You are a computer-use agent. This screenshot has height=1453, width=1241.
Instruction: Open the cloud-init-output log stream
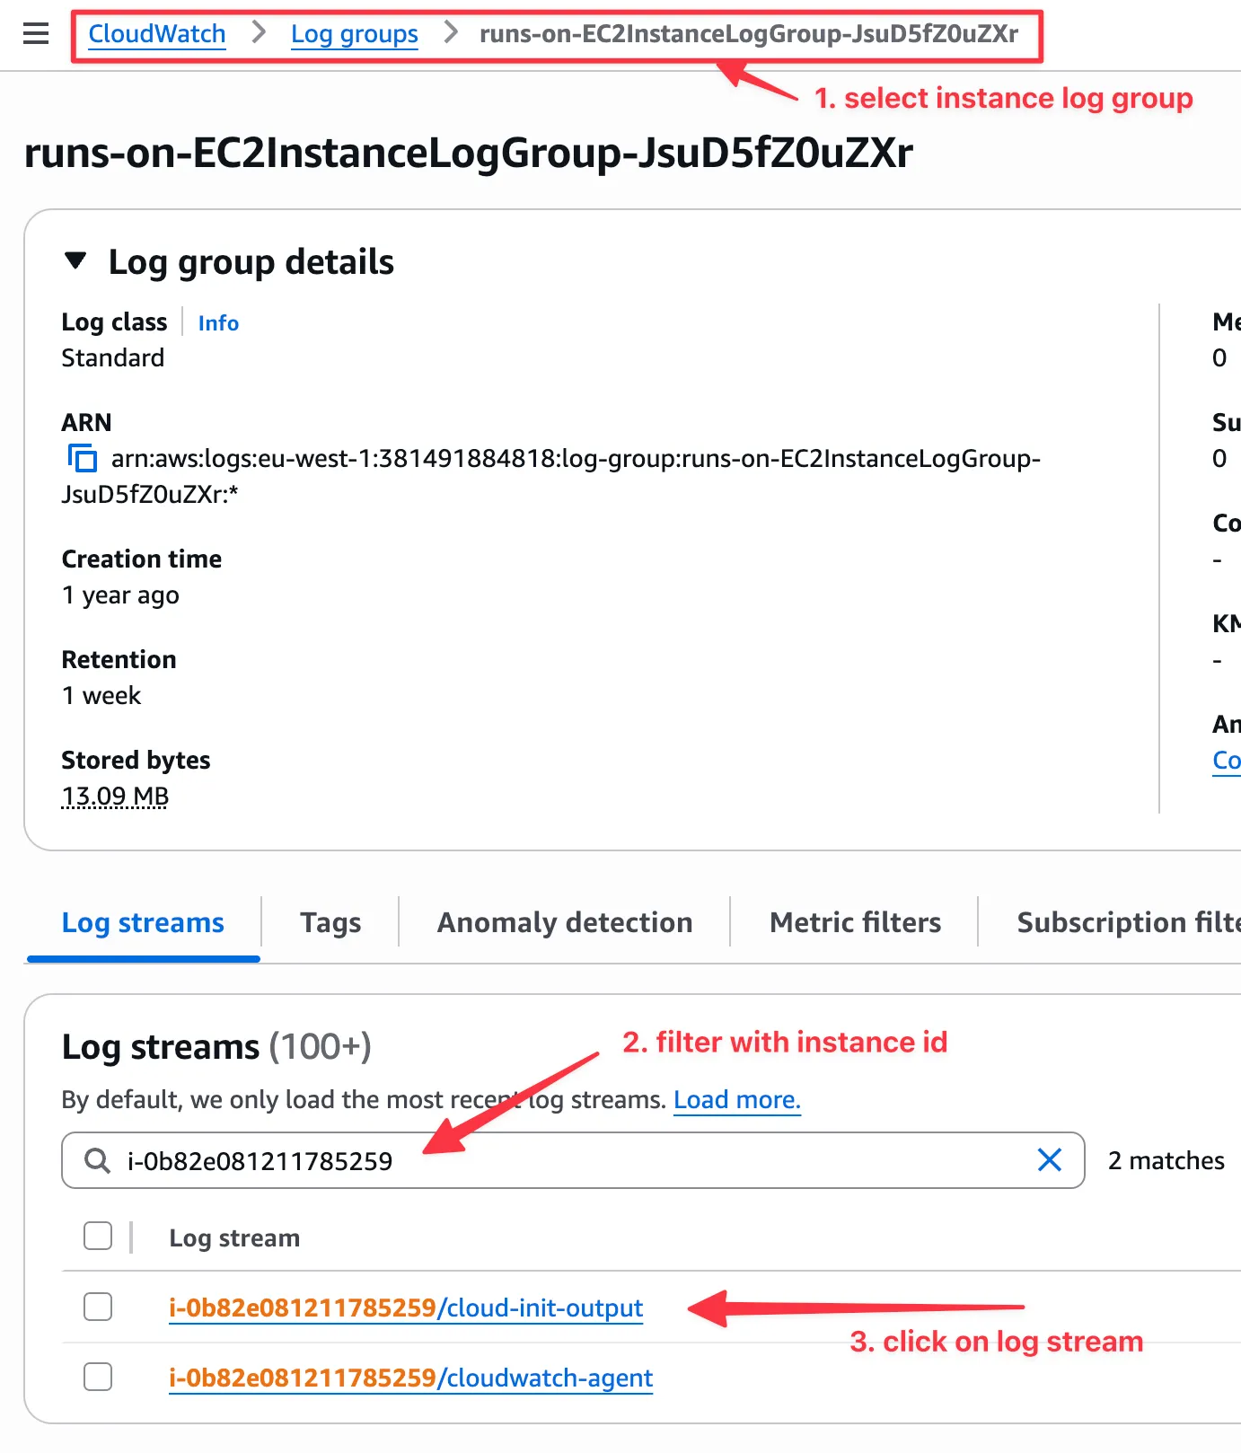point(406,1308)
